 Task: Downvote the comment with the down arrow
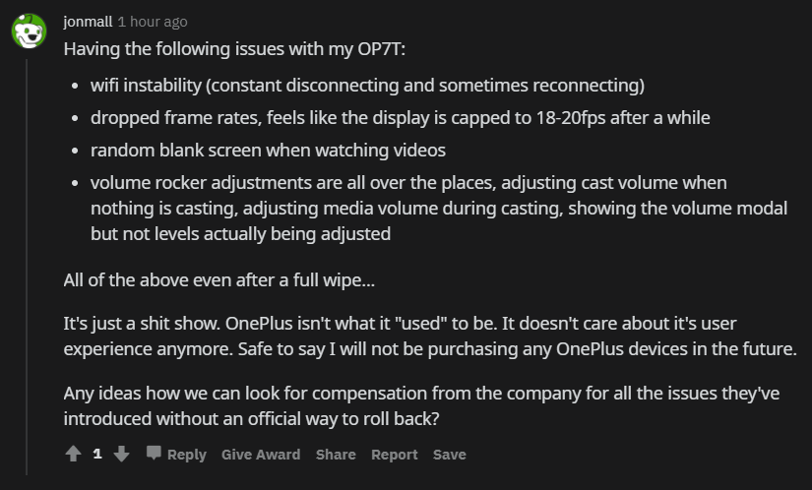pyautogui.click(x=121, y=454)
